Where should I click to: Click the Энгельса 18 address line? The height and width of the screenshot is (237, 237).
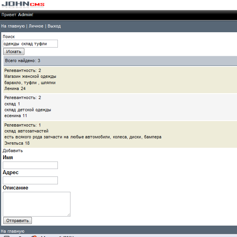click(x=17, y=143)
